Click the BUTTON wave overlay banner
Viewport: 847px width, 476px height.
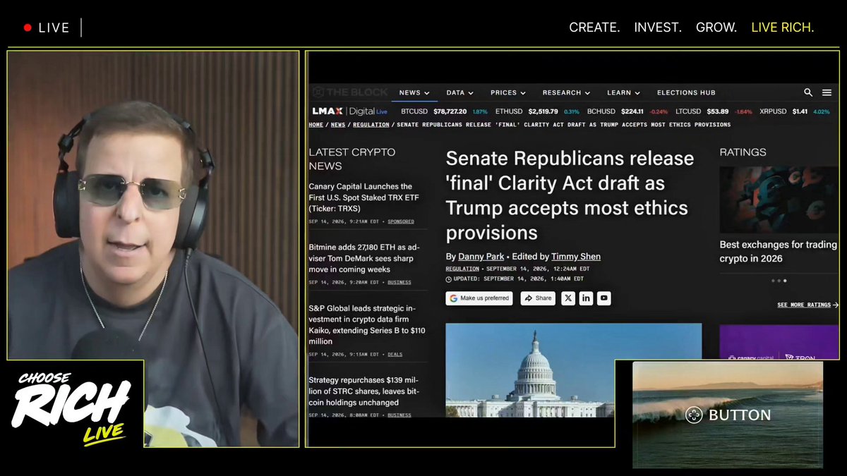tap(728, 415)
